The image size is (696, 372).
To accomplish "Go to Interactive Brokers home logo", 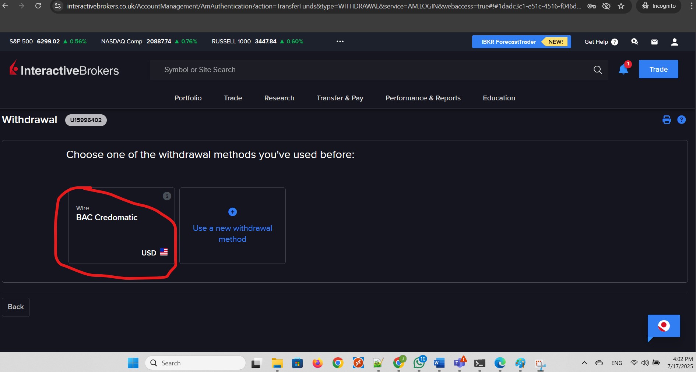I will tap(64, 69).
